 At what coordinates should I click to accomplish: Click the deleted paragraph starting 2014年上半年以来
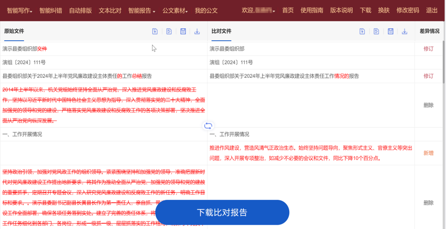103,105
